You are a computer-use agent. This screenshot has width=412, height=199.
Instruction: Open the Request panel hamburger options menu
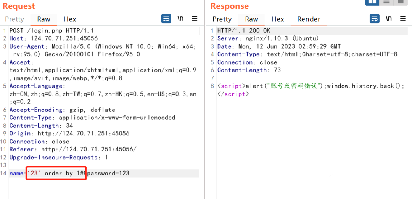(195, 19)
